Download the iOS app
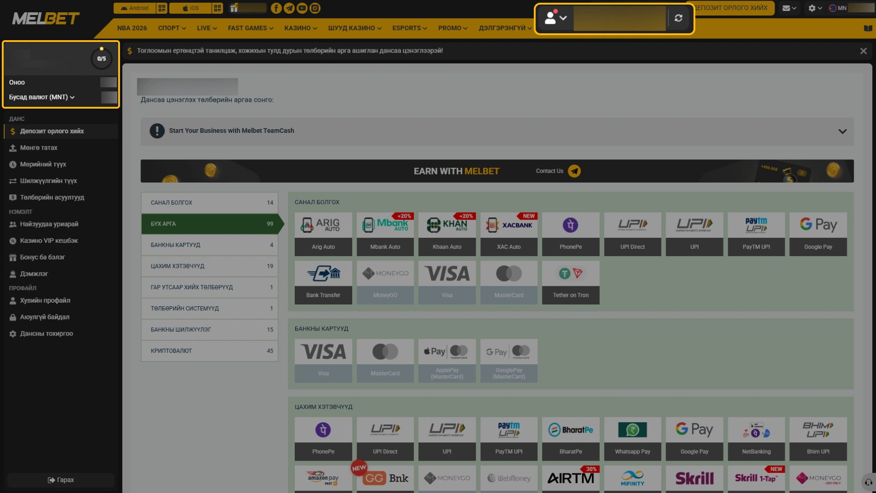Image resolution: width=876 pixels, height=493 pixels. coord(191,8)
